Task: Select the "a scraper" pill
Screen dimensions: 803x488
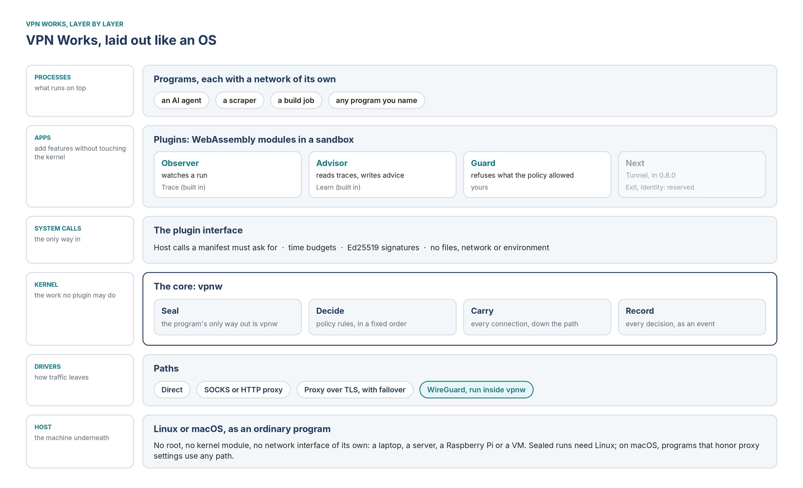Action: (240, 100)
